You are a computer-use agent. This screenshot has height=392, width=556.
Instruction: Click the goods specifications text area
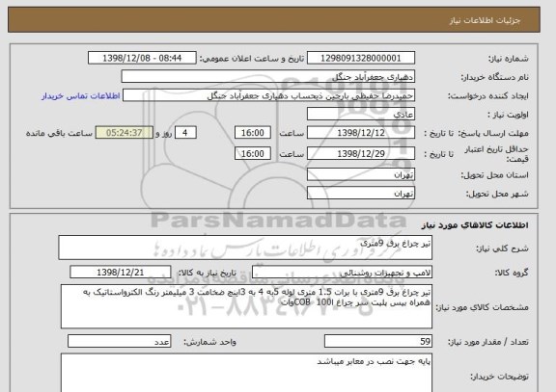(x=246, y=306)
